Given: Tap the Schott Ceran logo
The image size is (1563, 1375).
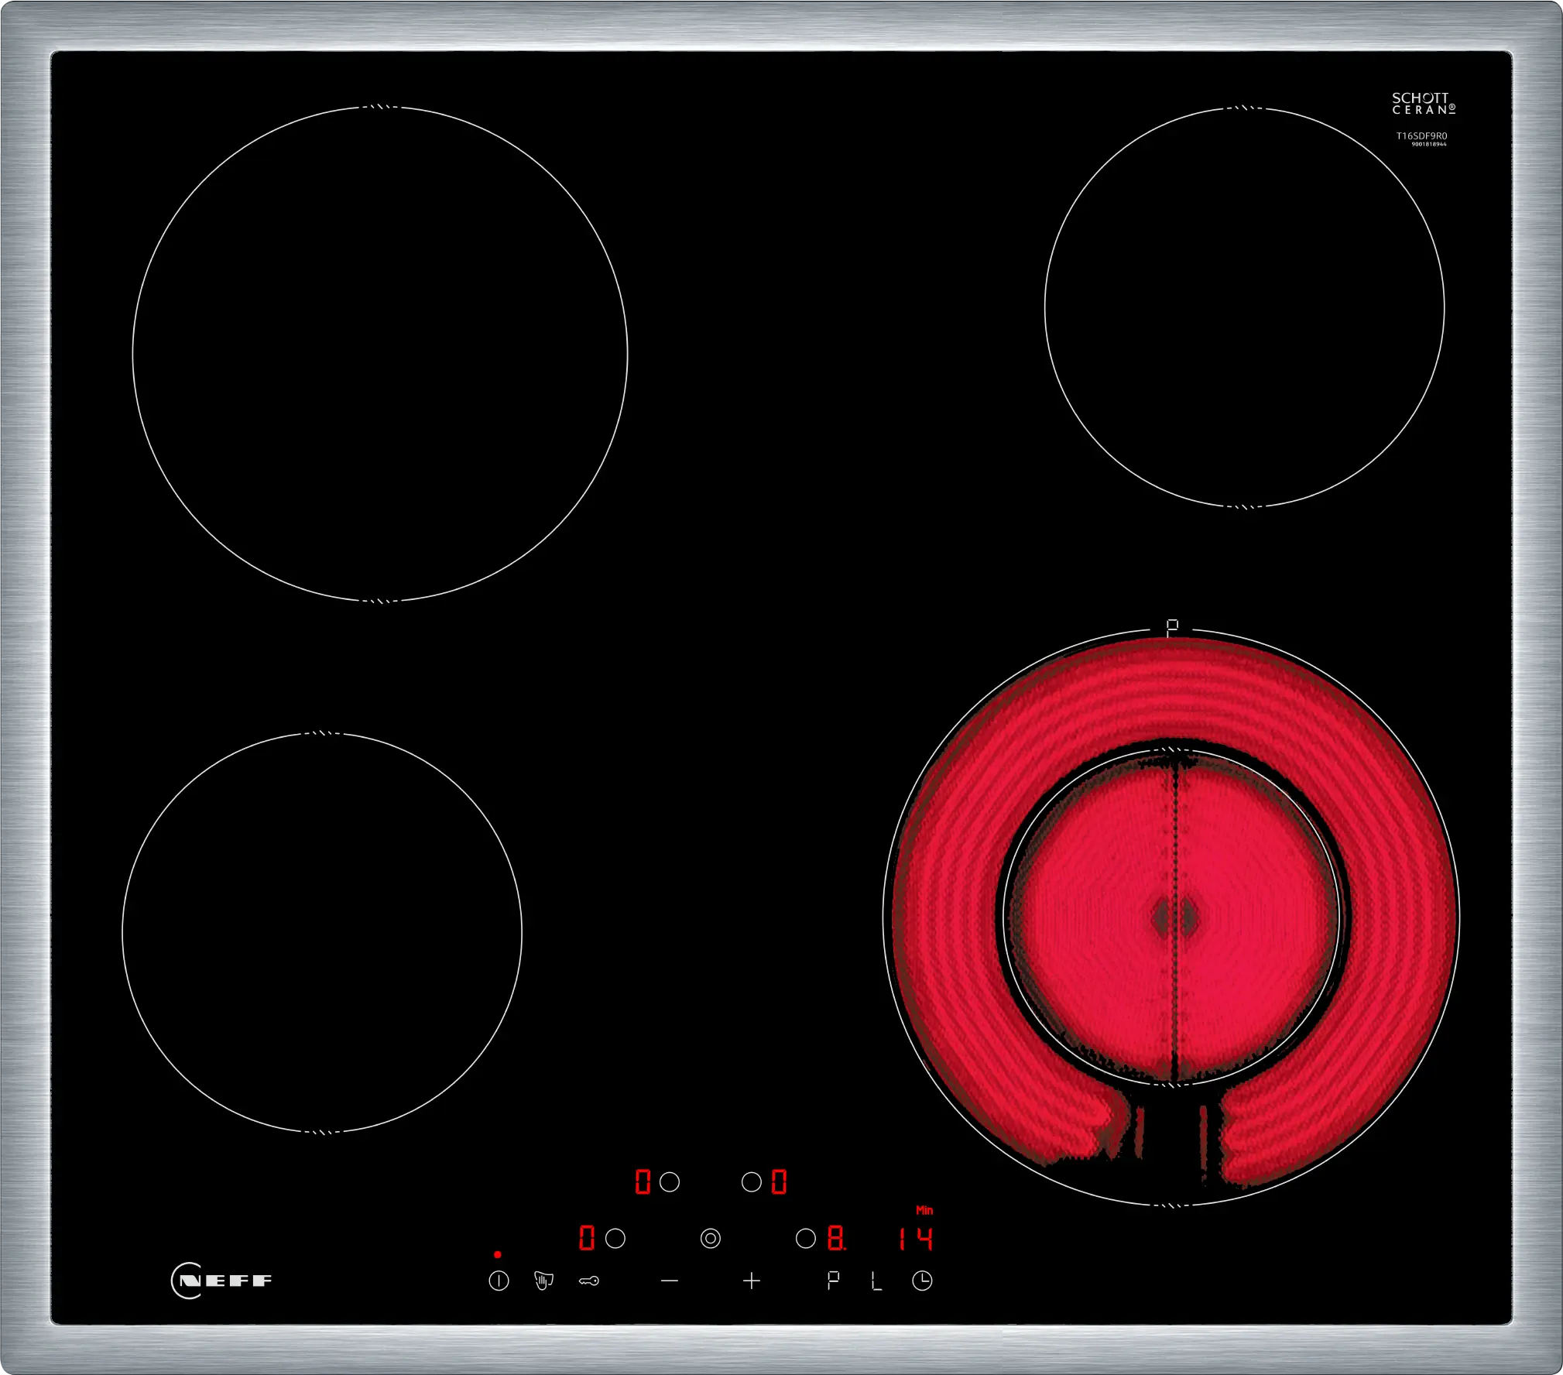Looking at the screenshot, I should [x=1423, y=104].
